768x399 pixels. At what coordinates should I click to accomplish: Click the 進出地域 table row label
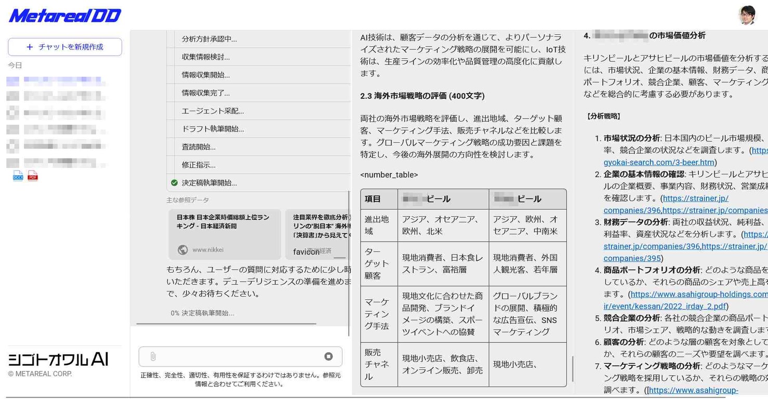(379, 225)
